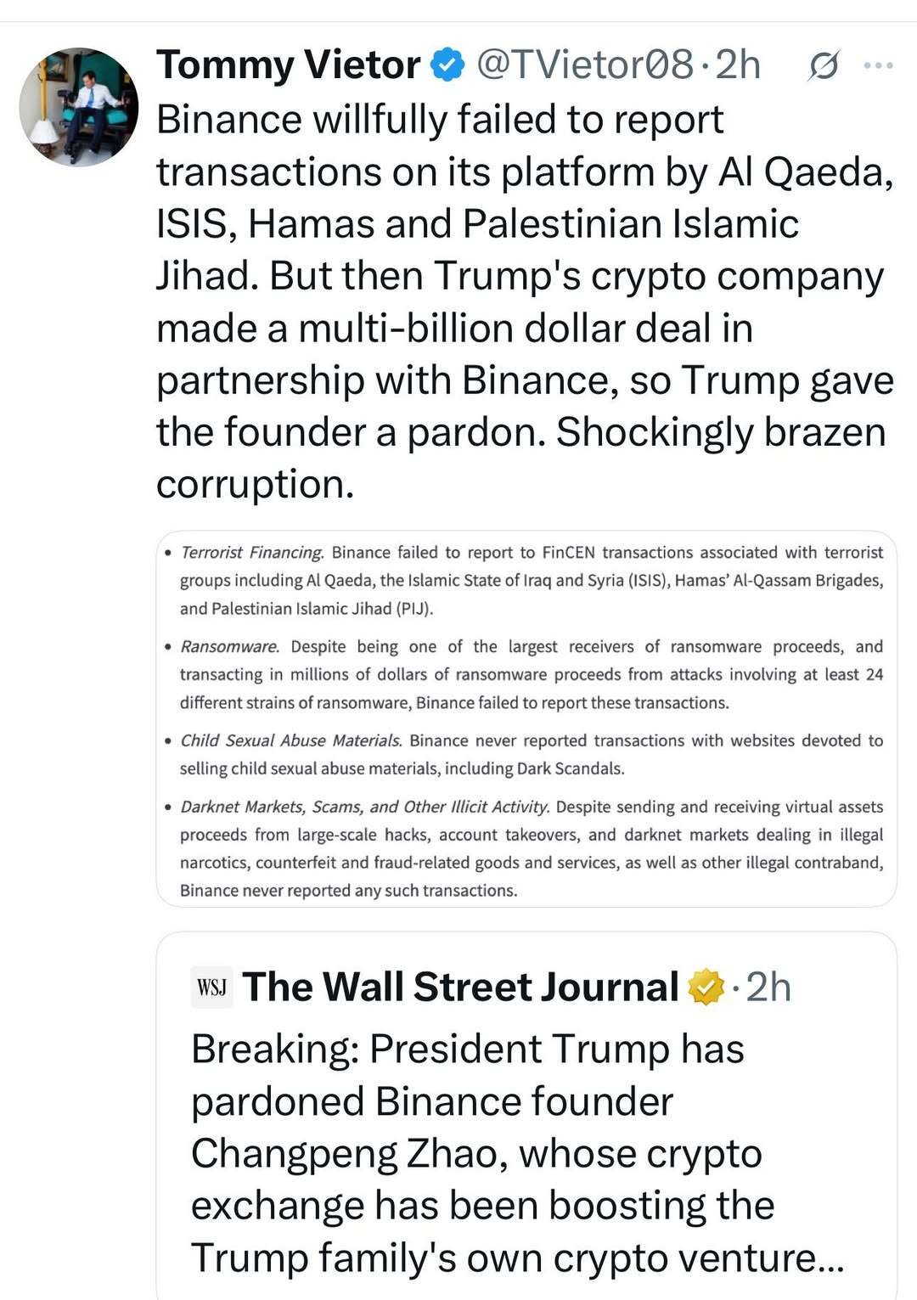Open The Wall Street Journal account name
This screenshot has width=917, height=1300.
point(460,988)
